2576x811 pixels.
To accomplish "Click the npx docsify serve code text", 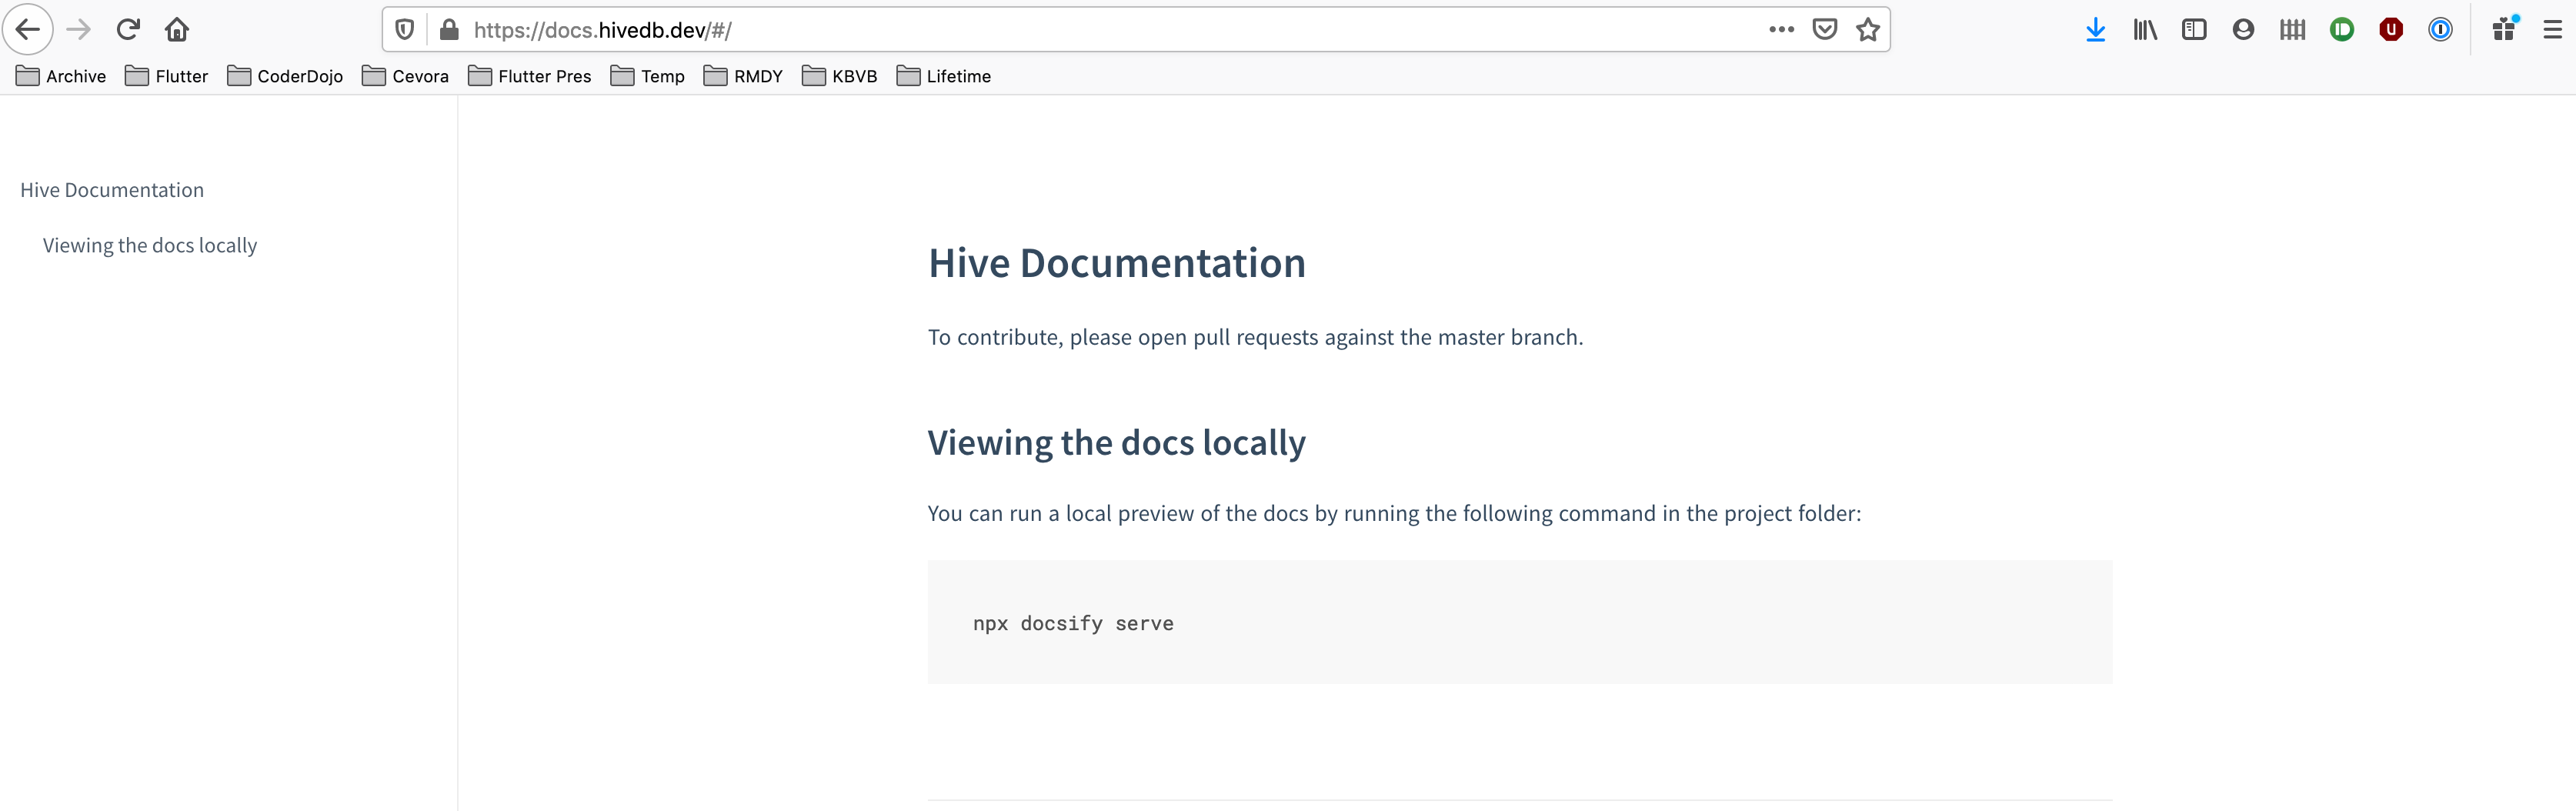I will pyautogui.click(x=1073, y=623).
